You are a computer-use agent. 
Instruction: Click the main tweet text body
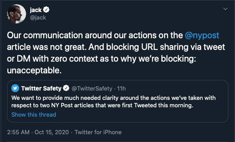coord(116,53)
